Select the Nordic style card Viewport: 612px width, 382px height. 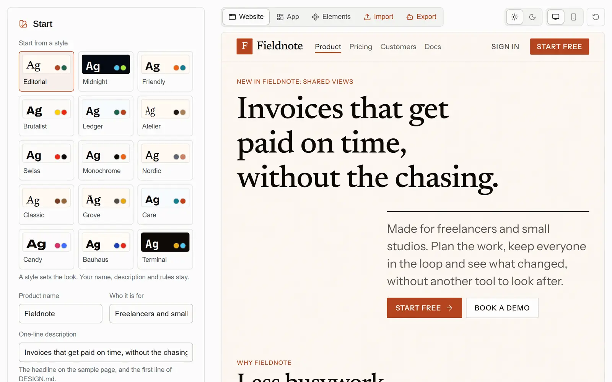click(165, 160)
